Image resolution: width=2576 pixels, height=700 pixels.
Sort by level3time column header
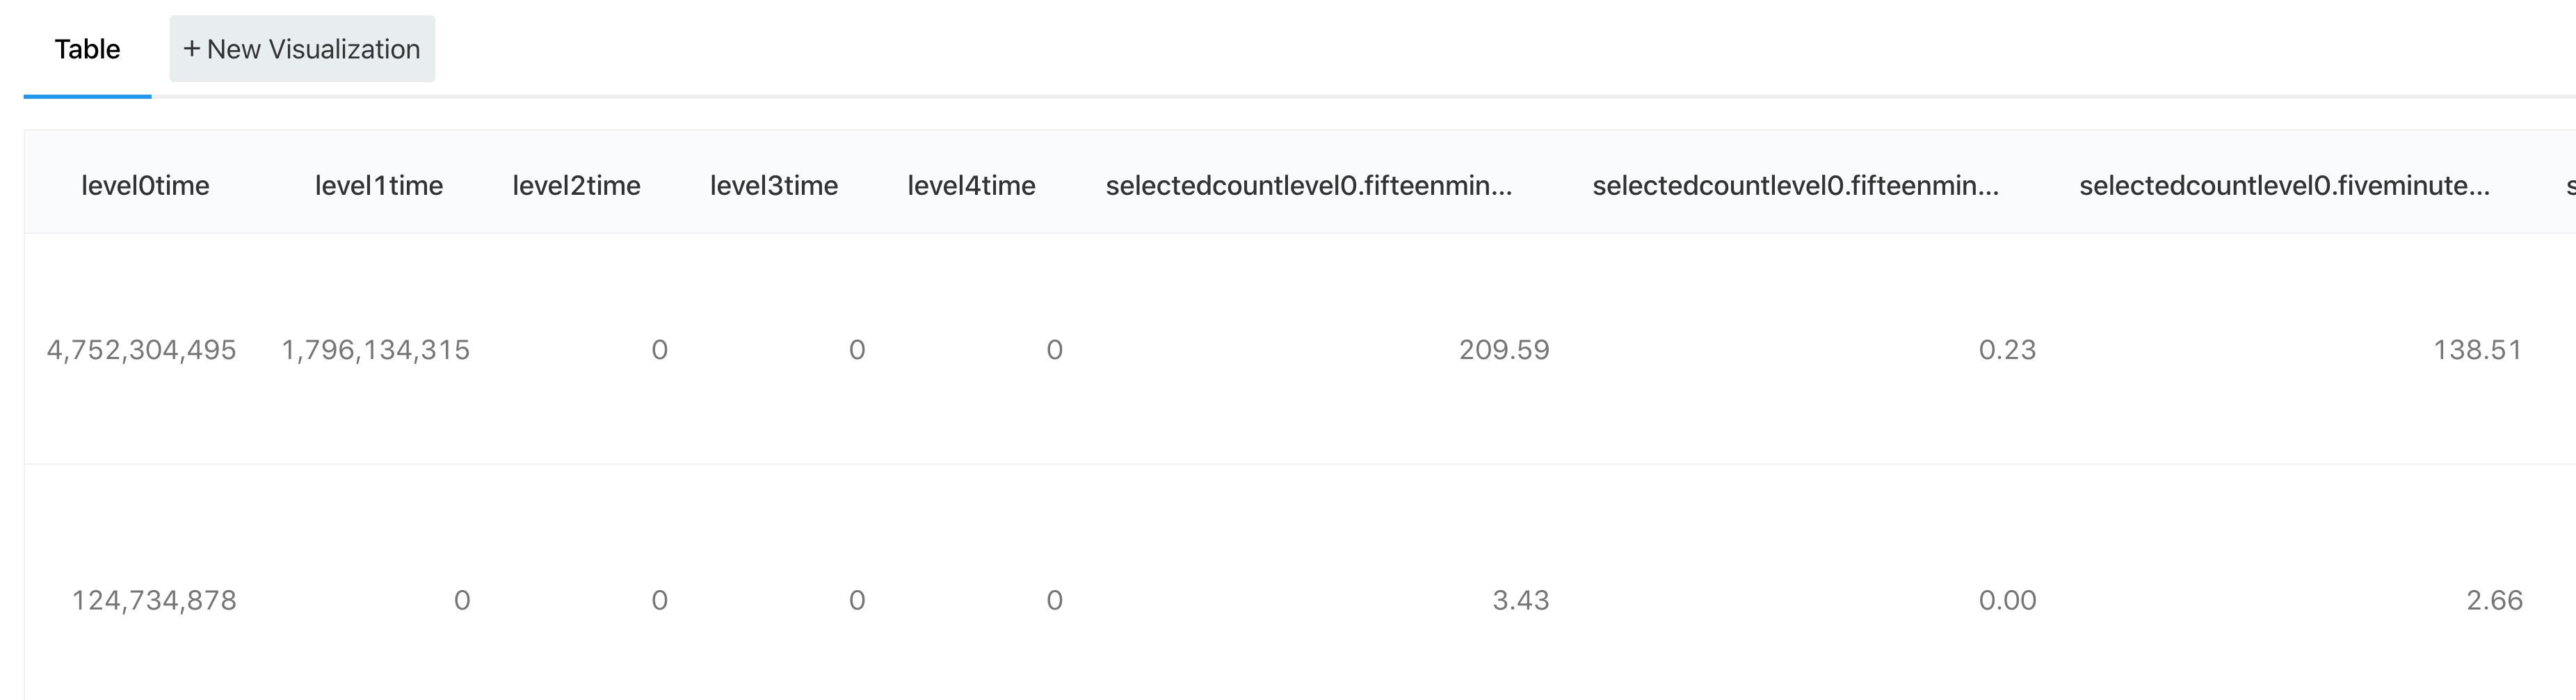774,185
